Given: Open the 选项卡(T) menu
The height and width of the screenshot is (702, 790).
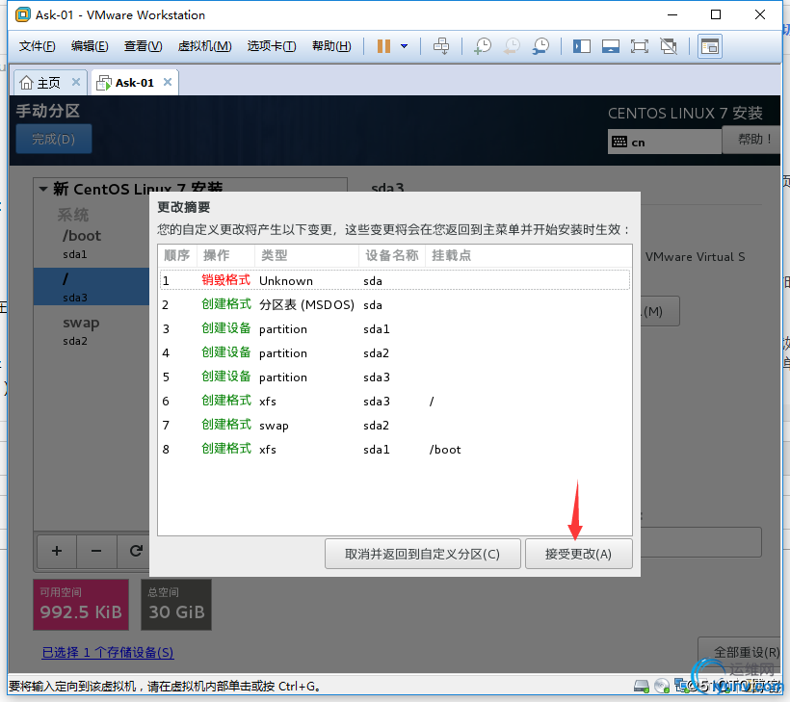Looking at the screenshot, I should (x=272, y=46).
